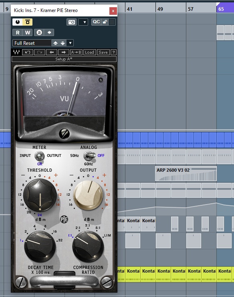The height and width of the screenshot is (297, 234).
Task: Enable Read automation R button
Action: tap(18, 32)
